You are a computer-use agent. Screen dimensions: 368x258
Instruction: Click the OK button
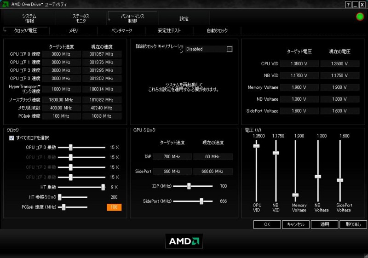tap(267, 224)
